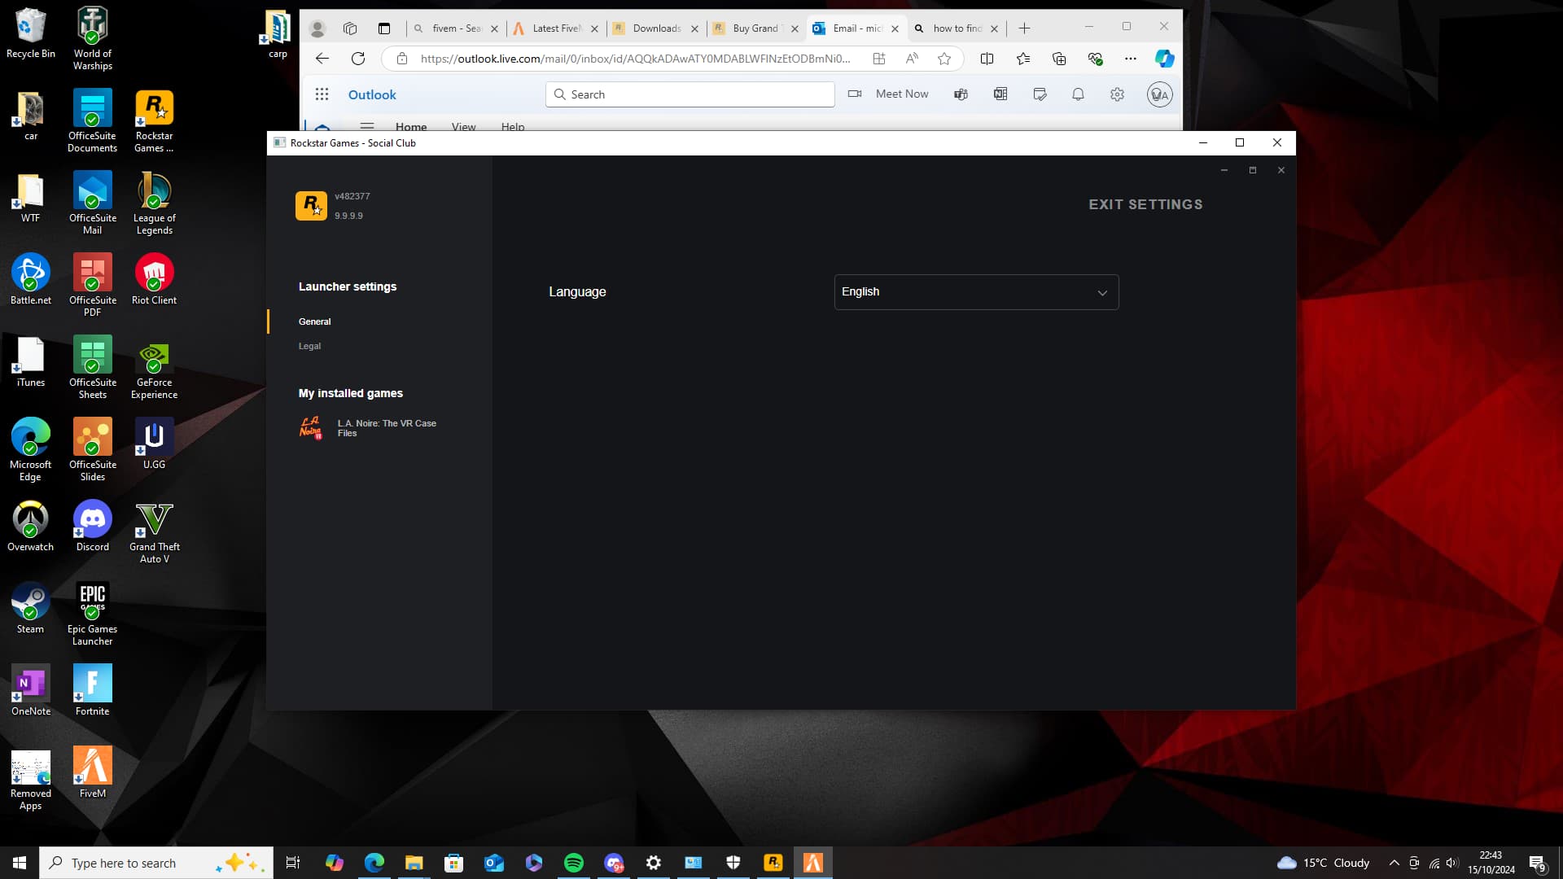Open Edge collections icon
Screen dimensions: 1563x879
coord(1059,59)
